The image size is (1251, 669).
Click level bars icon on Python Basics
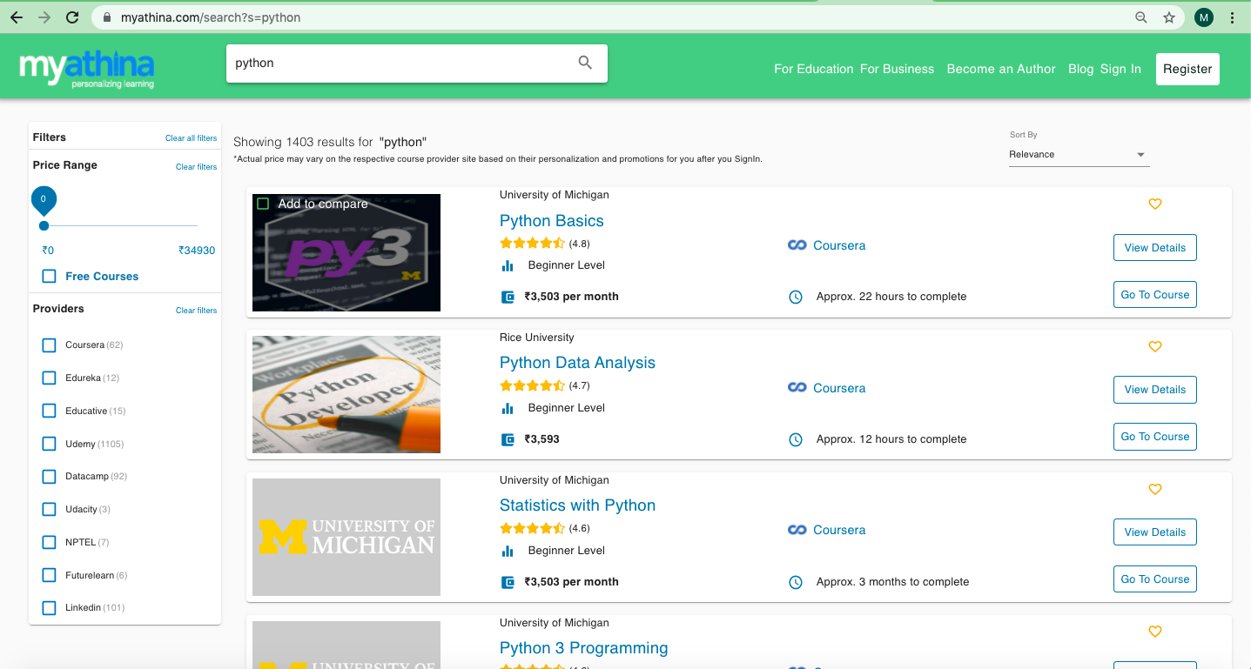coord(508,265)
